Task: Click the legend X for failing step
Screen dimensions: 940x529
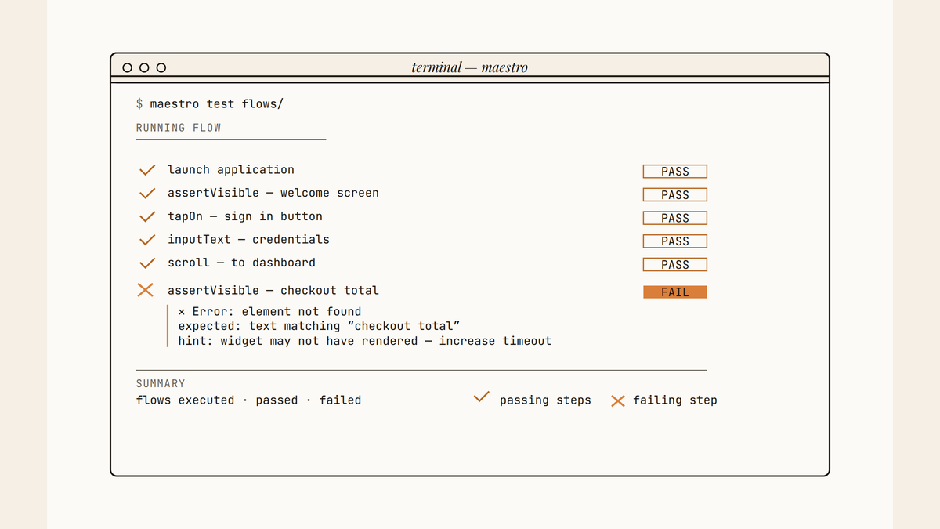Action: tap(618, 401)
